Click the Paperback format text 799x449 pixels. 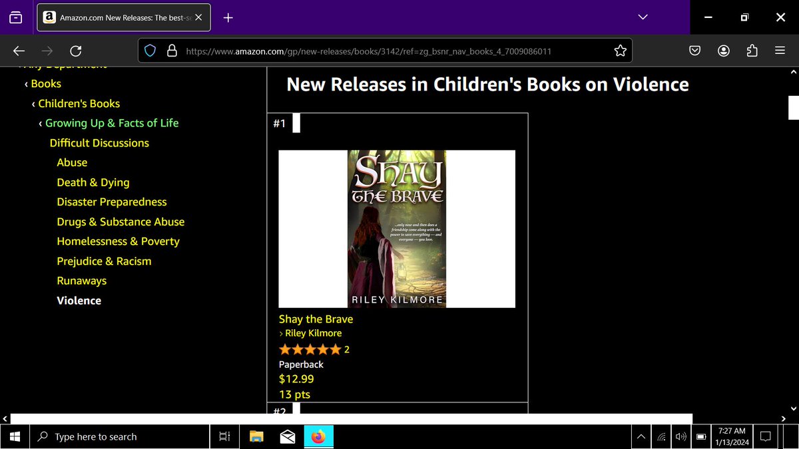(x=301, y=365)
